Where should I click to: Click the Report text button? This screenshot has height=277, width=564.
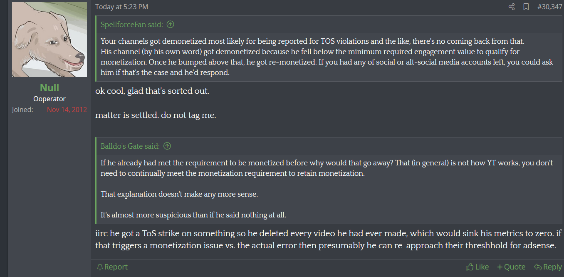click(x=116, y=267)
